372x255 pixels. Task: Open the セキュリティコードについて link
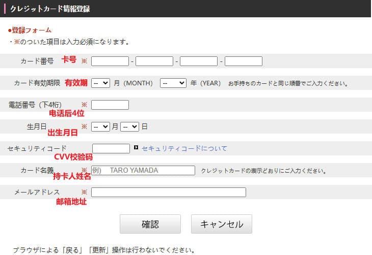(184, 148)
